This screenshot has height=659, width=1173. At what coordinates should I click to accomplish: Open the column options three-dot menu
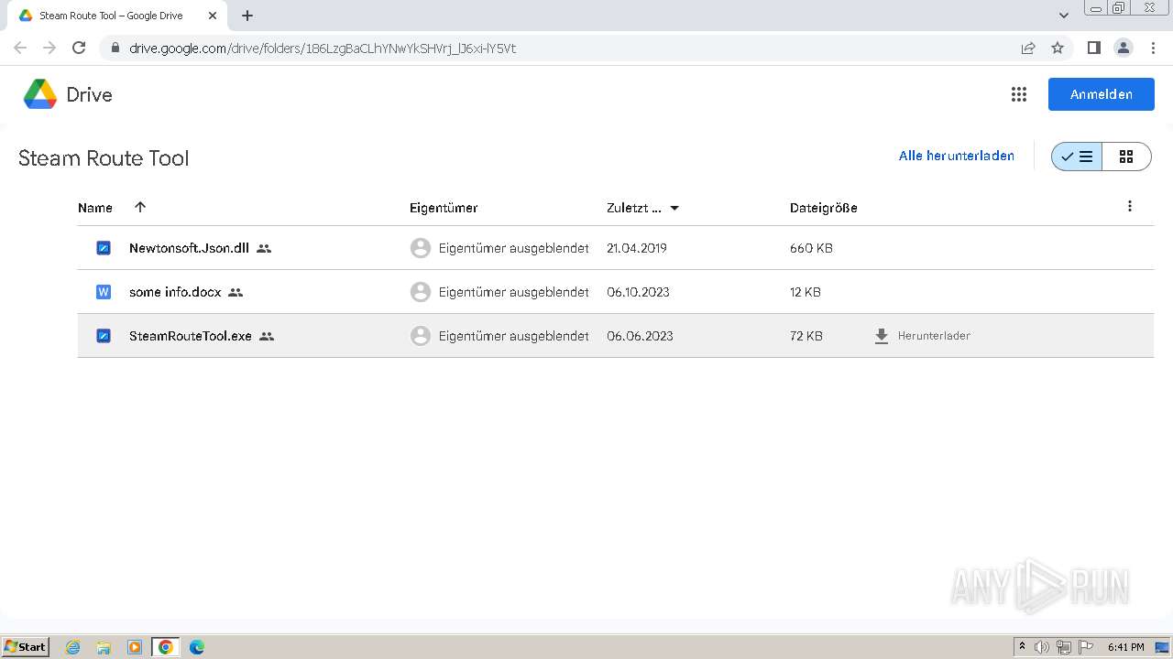coord(1130,207)
